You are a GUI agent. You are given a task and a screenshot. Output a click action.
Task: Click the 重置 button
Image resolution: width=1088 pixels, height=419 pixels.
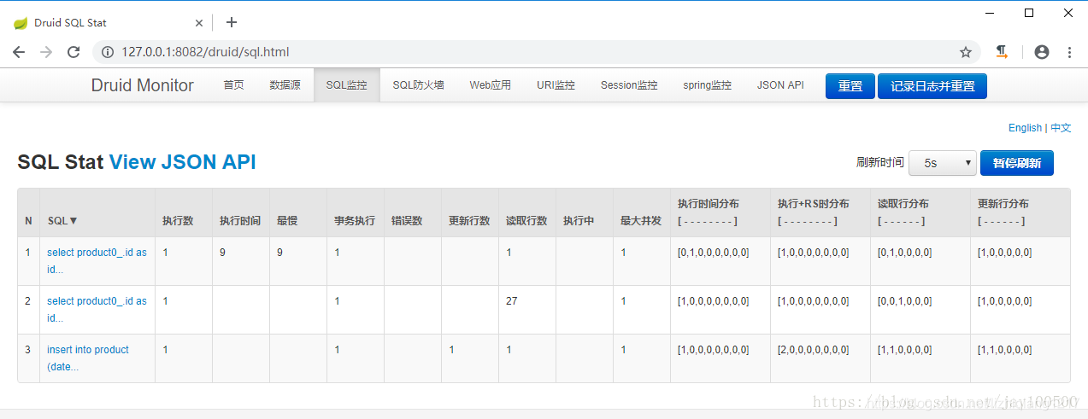(x=850, y=86)
